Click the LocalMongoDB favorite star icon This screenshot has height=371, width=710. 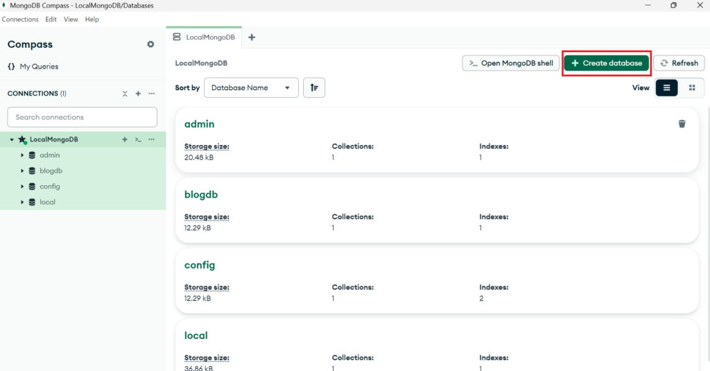coord(21,139)
